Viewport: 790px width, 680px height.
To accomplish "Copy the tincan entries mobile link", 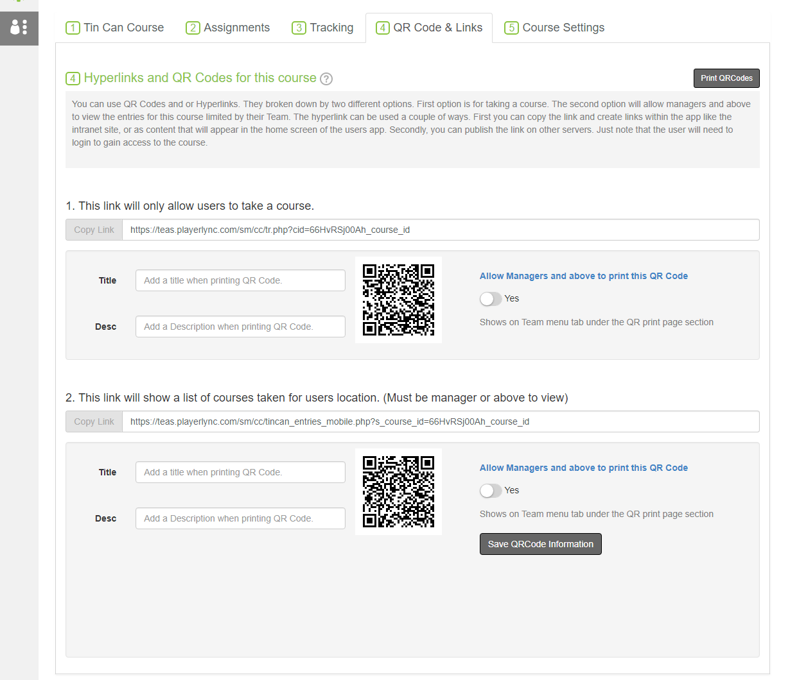I will (x=94, y=421).
